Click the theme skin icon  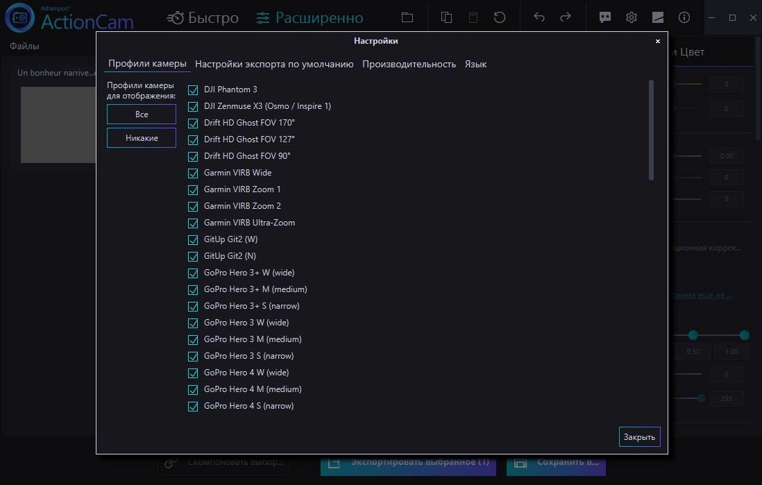[657, 17]
